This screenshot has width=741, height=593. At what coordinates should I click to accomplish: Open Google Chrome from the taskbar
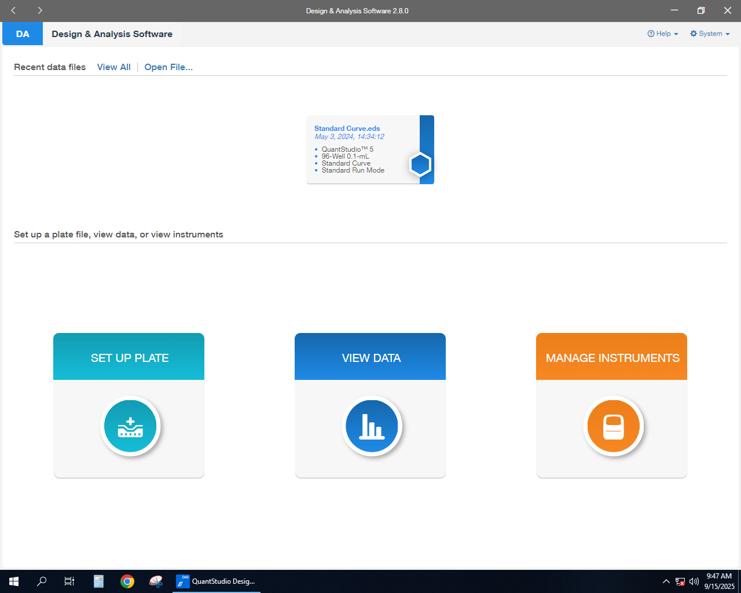(x=127, y=581)
